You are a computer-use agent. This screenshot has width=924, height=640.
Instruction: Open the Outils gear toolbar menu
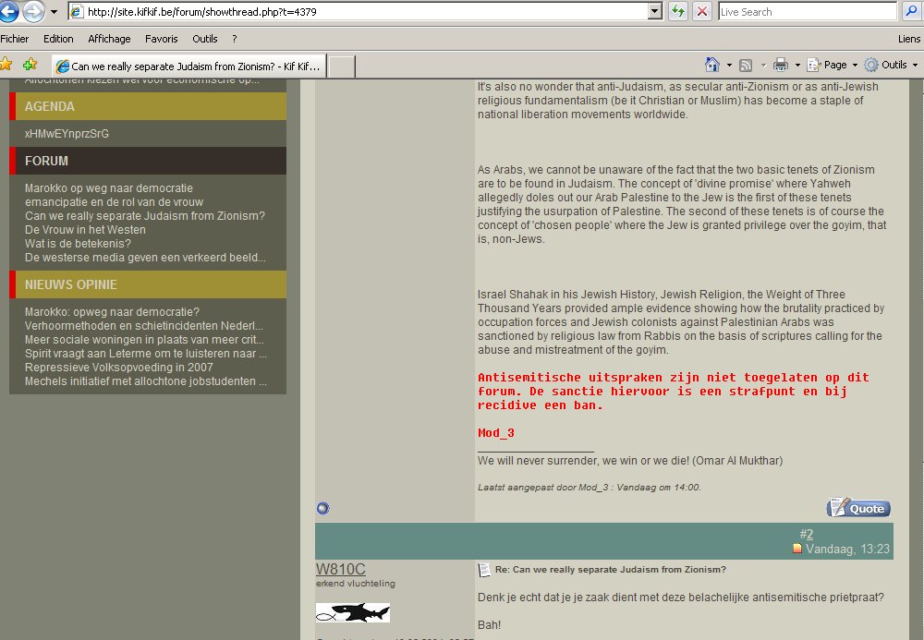[891, 65]
